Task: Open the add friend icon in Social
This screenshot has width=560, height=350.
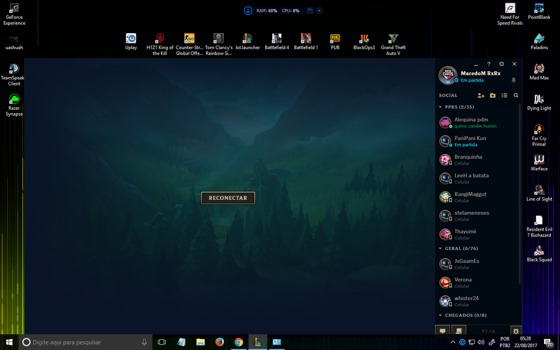Action: (x=481, y=95)
